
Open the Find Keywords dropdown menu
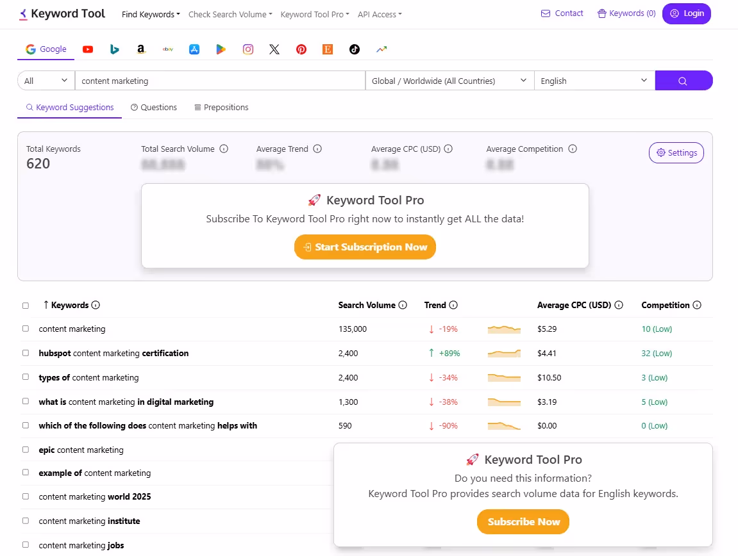coord(151,15)
